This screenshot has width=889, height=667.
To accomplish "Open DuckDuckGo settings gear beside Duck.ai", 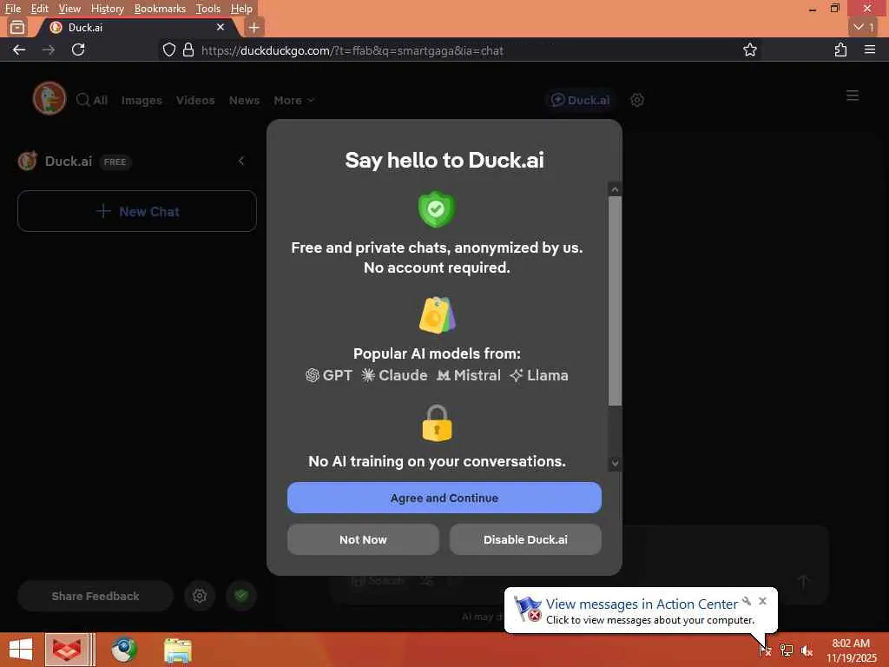I will point(636,100).
